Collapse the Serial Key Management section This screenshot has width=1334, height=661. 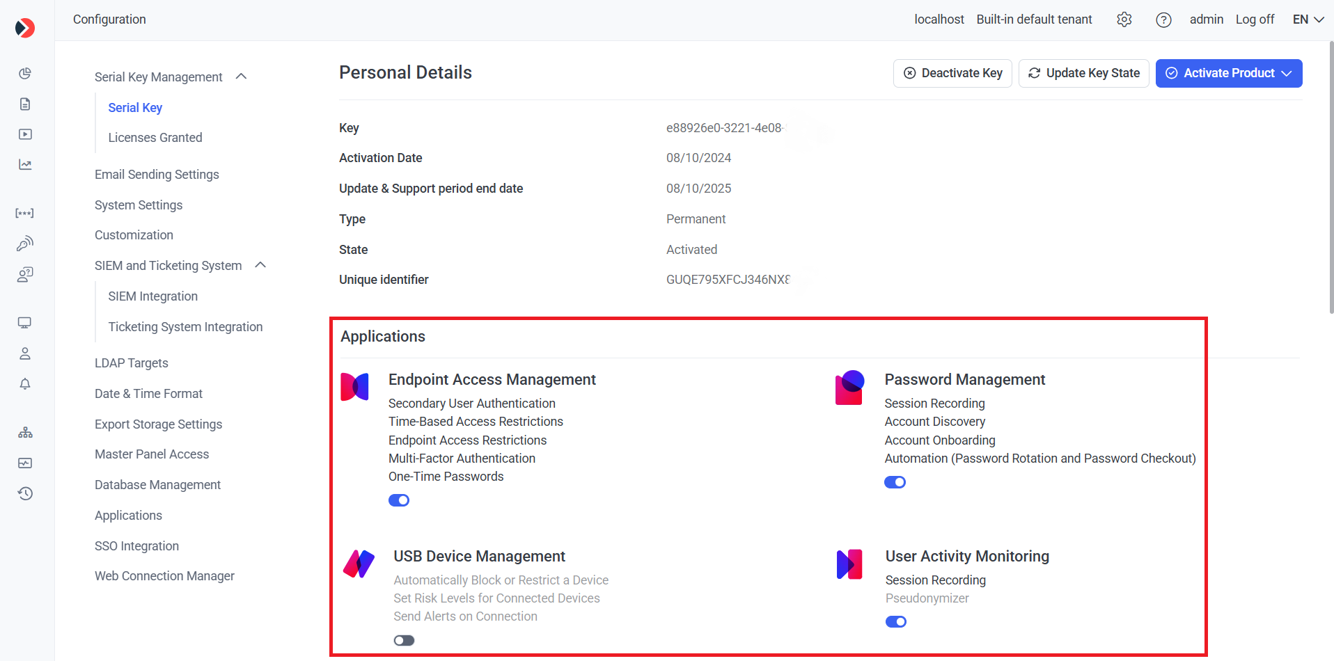[242, 77]
